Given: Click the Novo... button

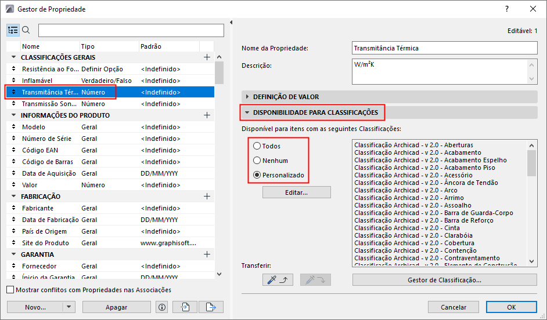Looking at the screenshot, I should point(35,307).
